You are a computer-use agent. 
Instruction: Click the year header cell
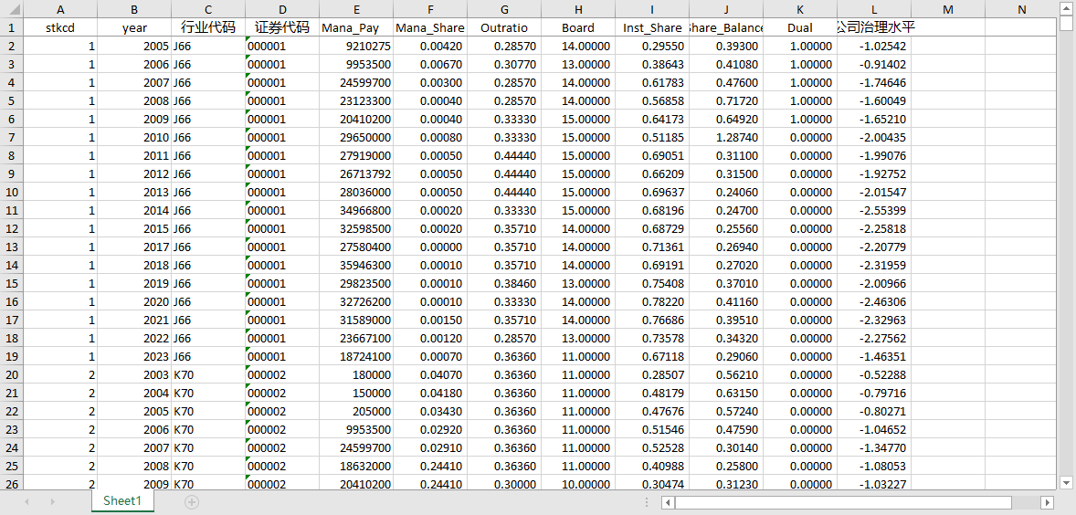[x=134, y=28]
